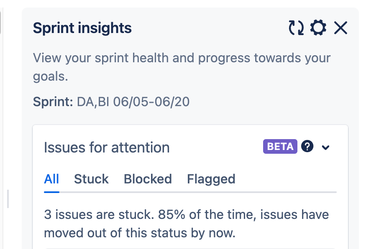This screenshot has height=249, width=384.
Task: Click the Sprint insights title
Action: click(82, 28)
